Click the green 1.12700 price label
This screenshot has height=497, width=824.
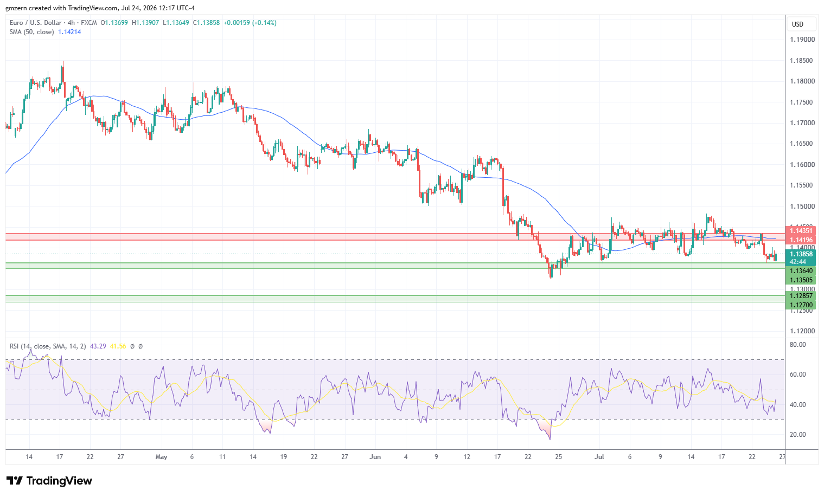click(801, 305)
